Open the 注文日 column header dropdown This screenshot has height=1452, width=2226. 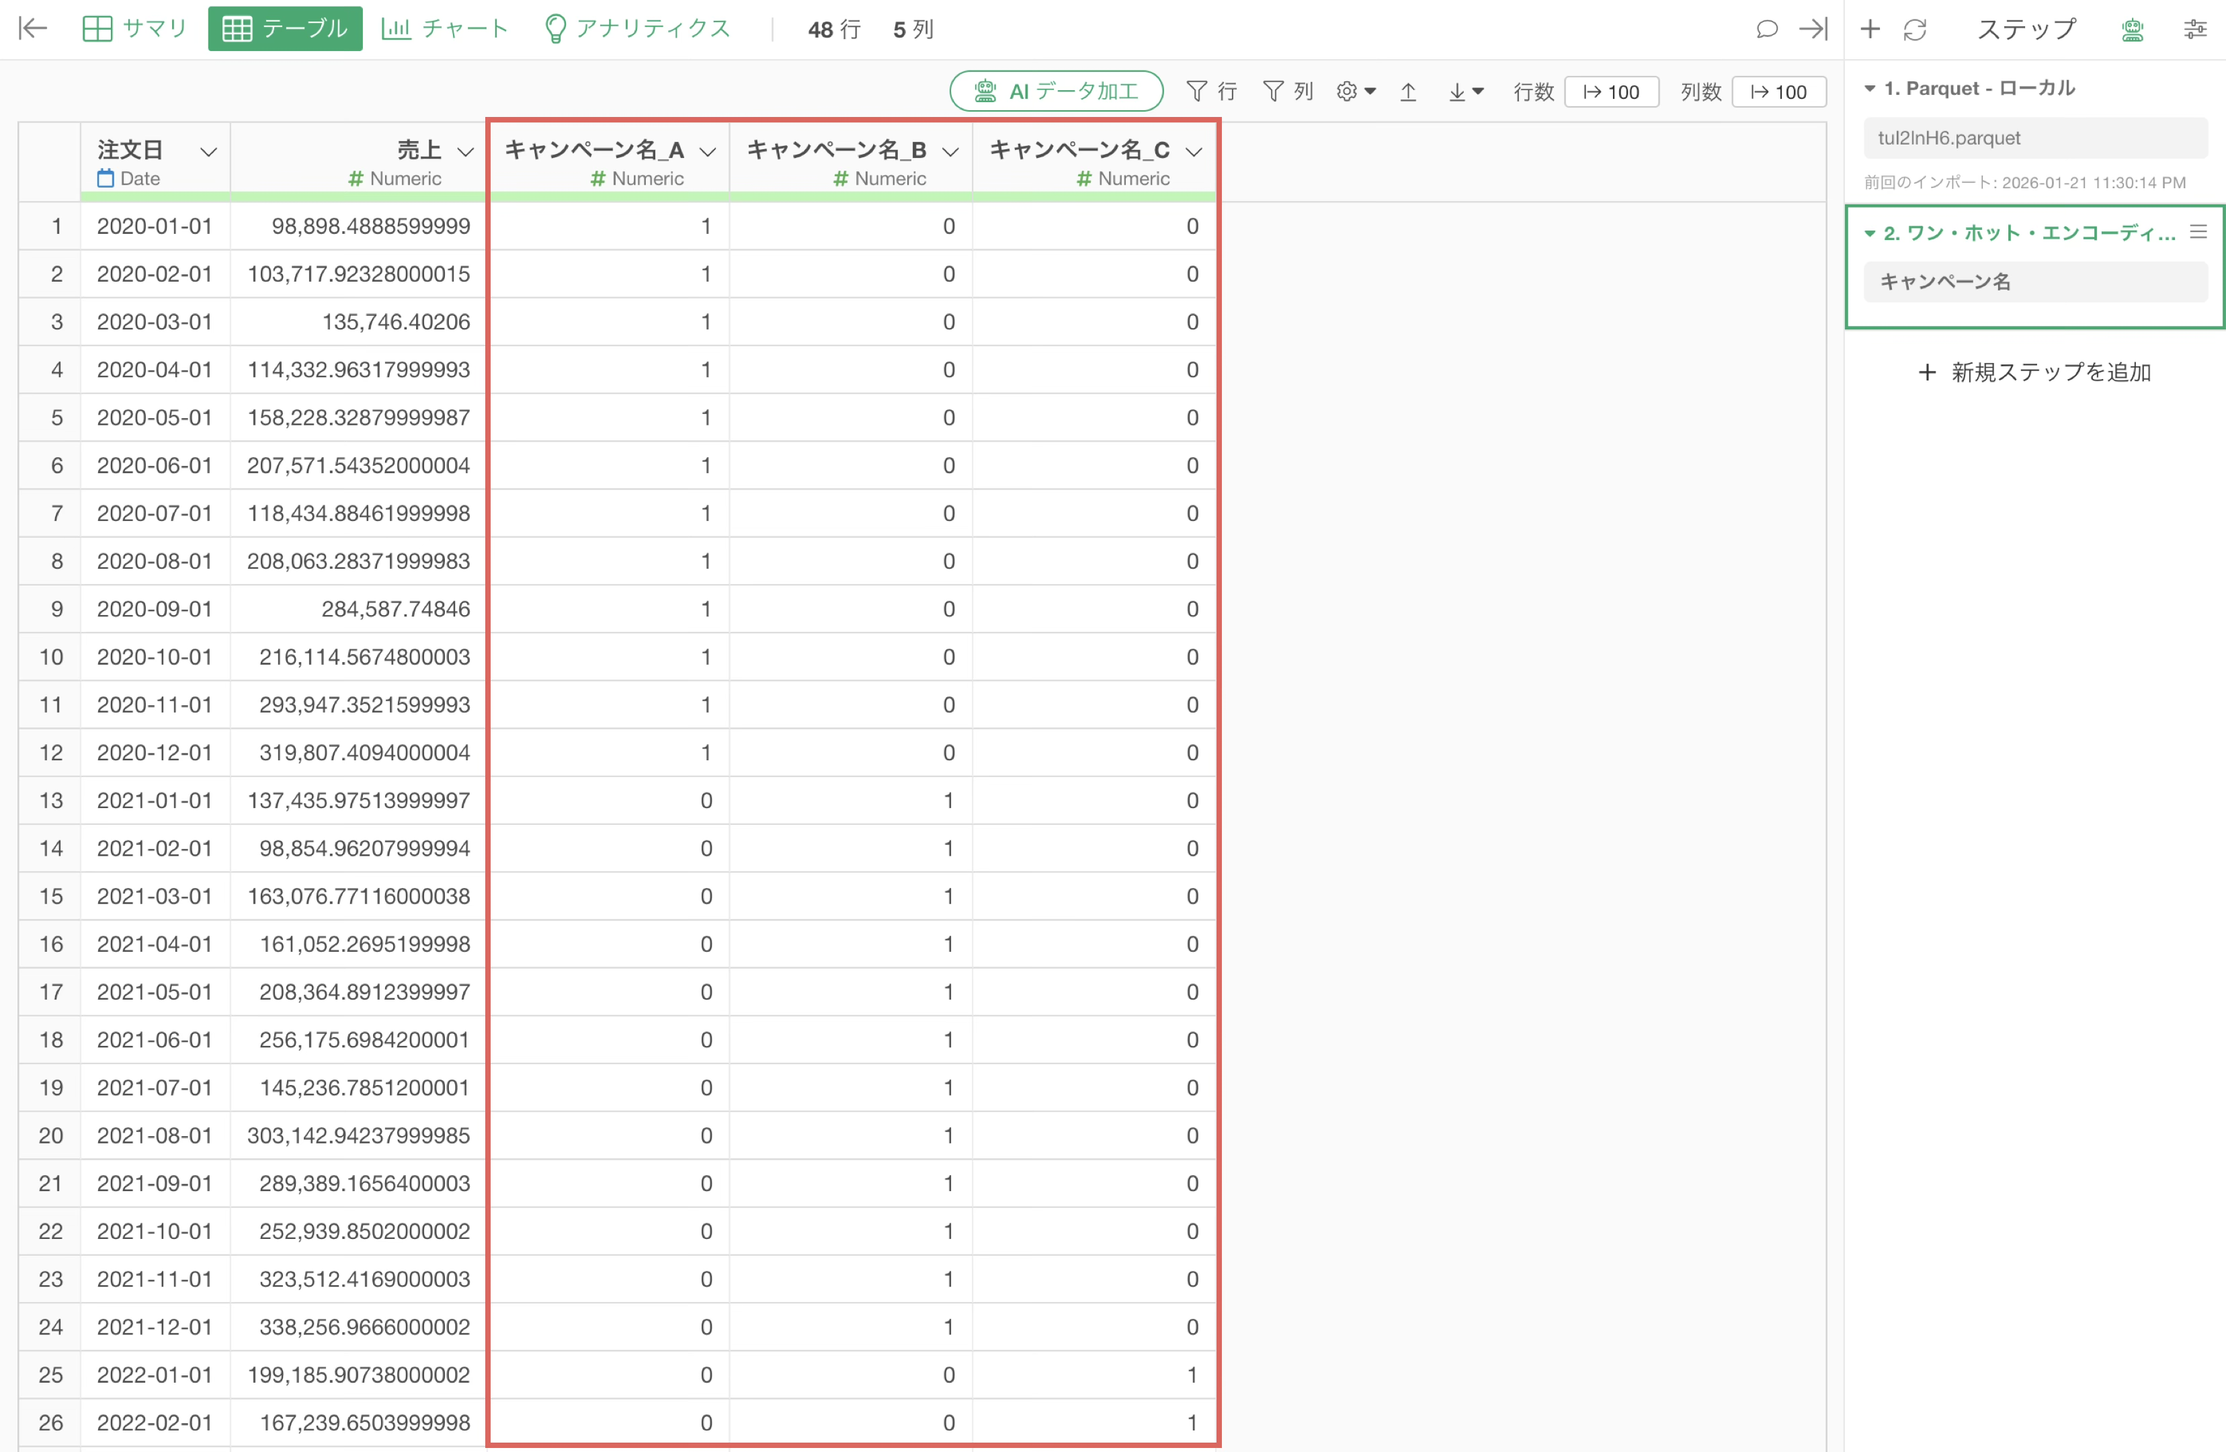coord(208,151)
